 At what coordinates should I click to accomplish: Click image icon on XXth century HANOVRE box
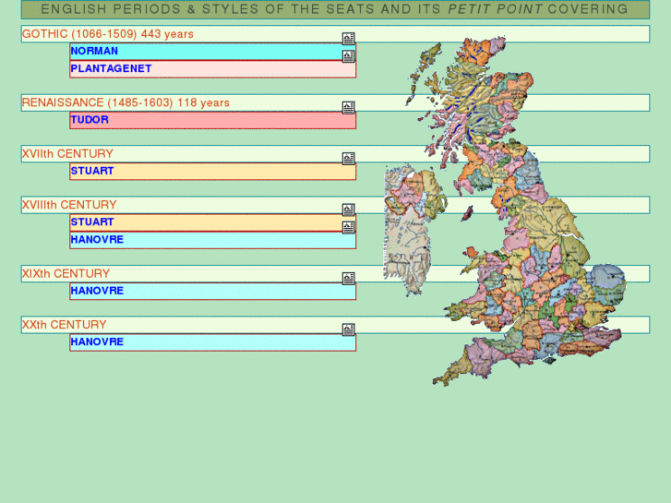tap(348, 329)
